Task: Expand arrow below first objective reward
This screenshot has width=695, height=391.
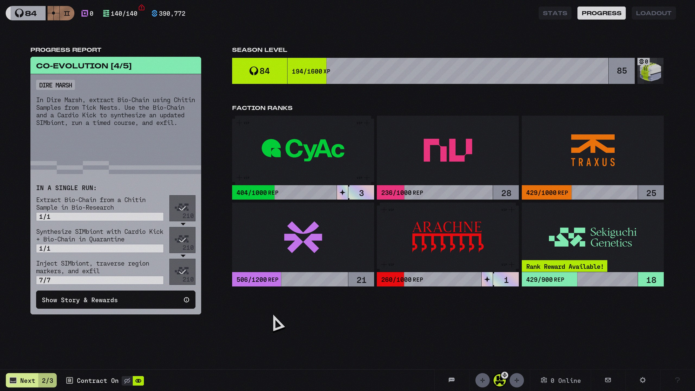Action: coord(183,224)
